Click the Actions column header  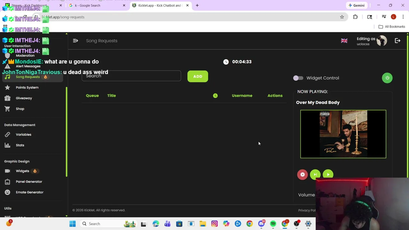click(x=275, y=96)
